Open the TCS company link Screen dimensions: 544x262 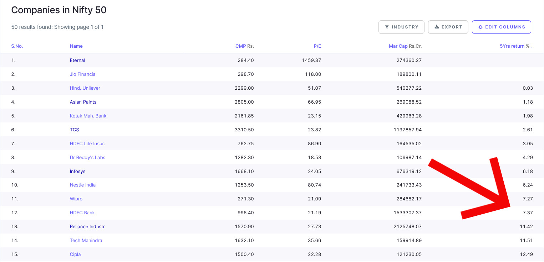[75, 130]
